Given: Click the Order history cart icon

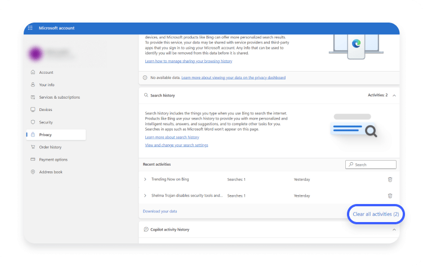Looking at the screenshot, I should [x=33, y=147].
